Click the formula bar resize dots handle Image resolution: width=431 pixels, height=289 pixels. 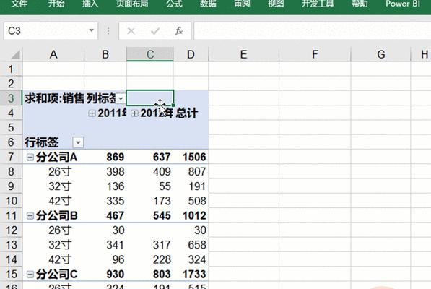click(x=108, y=31)
